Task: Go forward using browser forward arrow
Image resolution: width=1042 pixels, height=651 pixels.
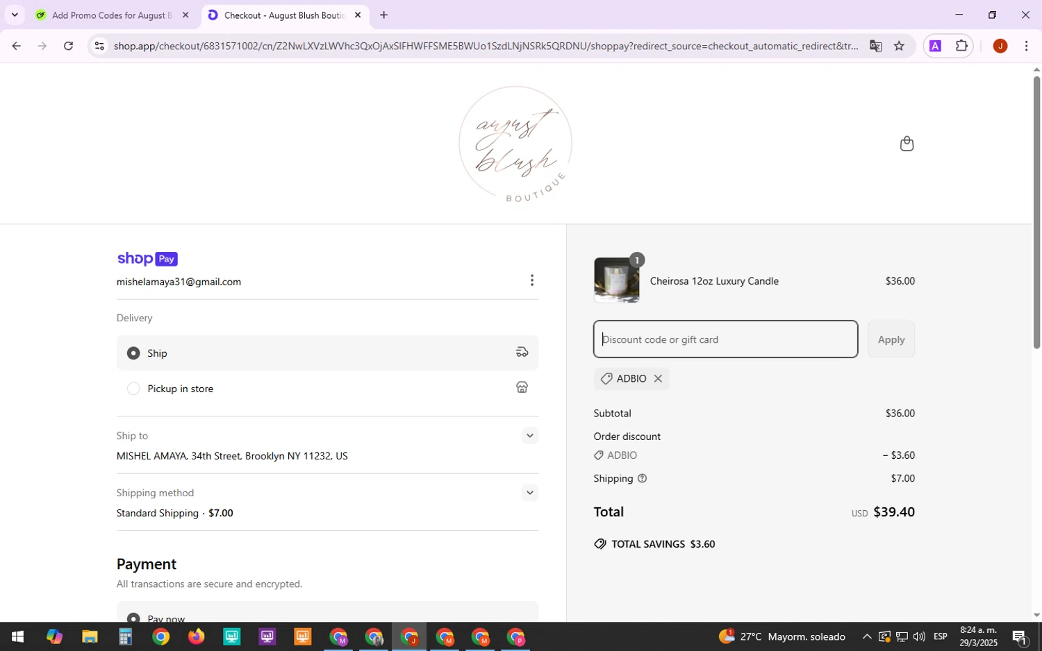Action: point(42,46)
